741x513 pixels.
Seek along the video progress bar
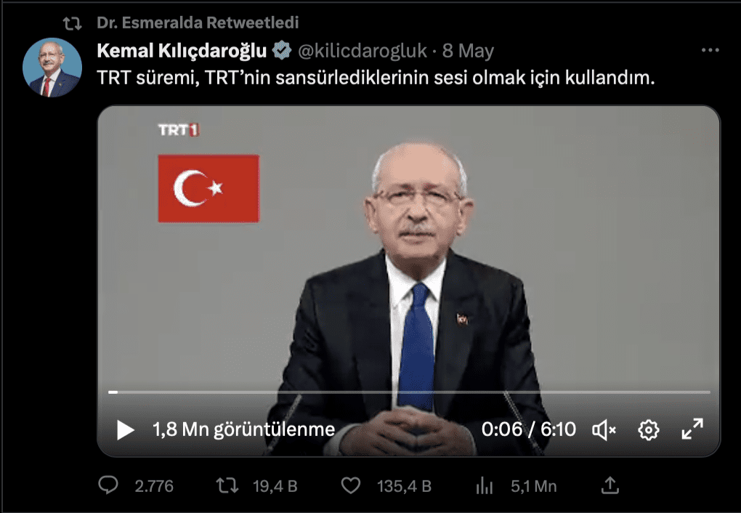(409, 392)
